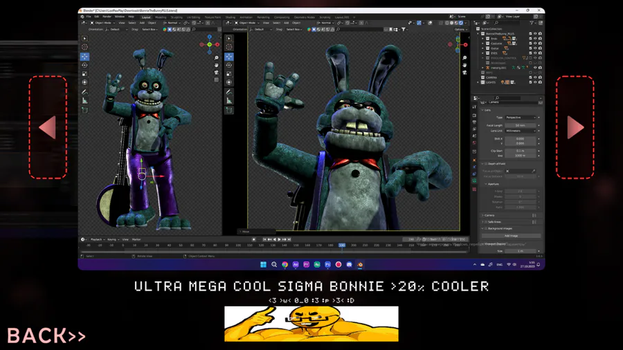Viewport: 623px width, 350px height.
Task: Click the pan hand icon in left viewport
Action: click(216, 65)
